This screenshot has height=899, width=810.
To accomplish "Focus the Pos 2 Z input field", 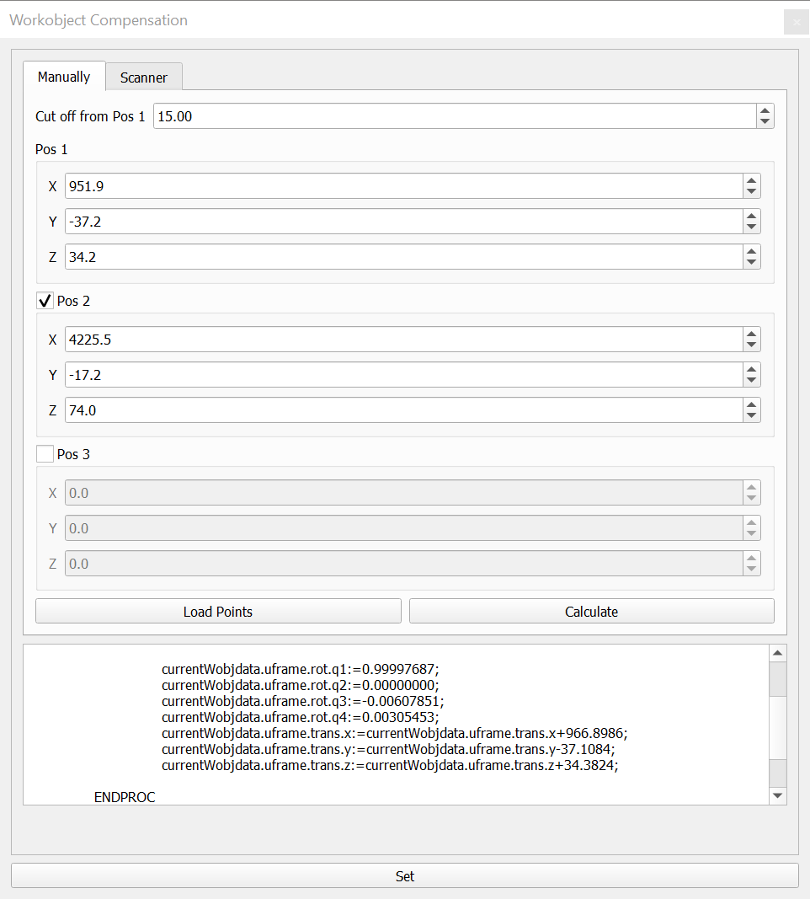I will click(x=402, y=410).
